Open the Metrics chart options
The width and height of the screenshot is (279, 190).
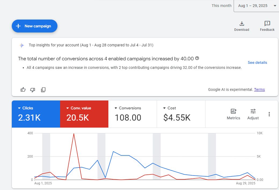233,114
